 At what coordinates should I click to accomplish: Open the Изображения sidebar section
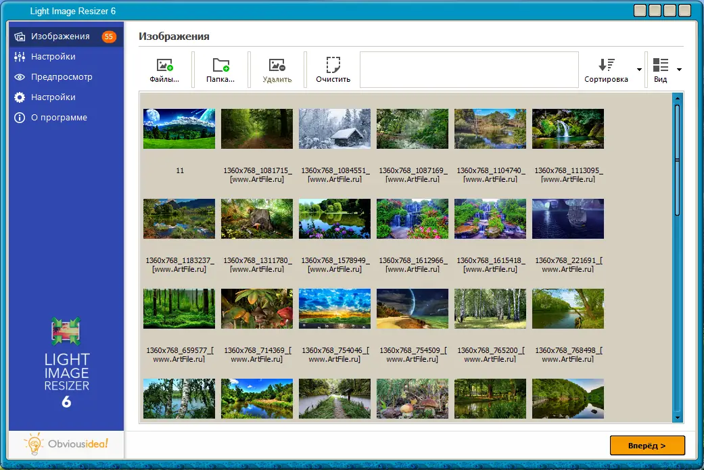(x=66, y=37)
